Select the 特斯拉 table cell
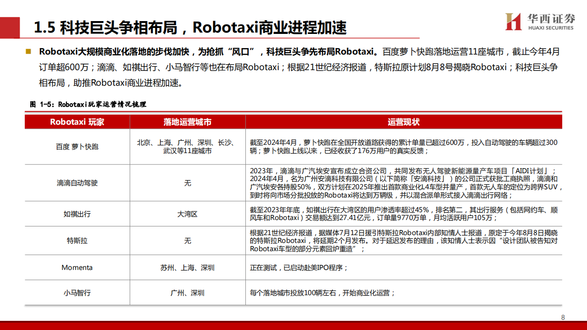Screen dimensions: 587x330 point(77,241)
